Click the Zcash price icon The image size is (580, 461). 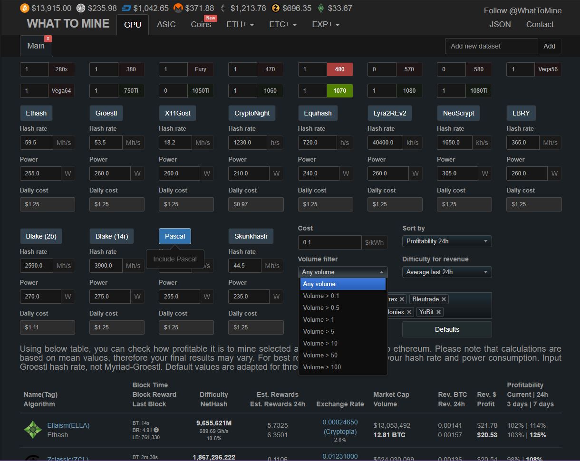pyautogui.click(x=276, y=8)
